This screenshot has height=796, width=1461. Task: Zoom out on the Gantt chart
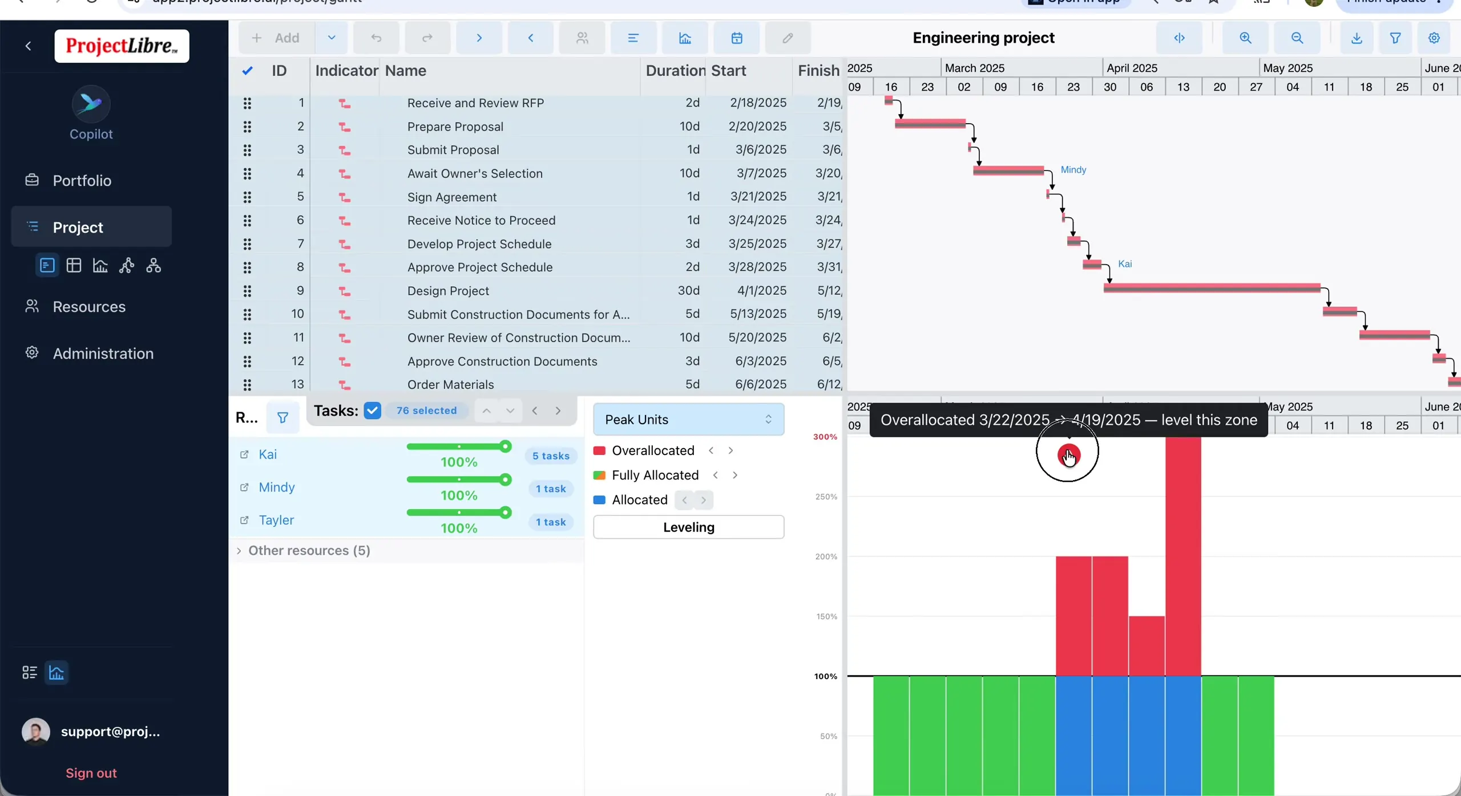coord(1297,38)
